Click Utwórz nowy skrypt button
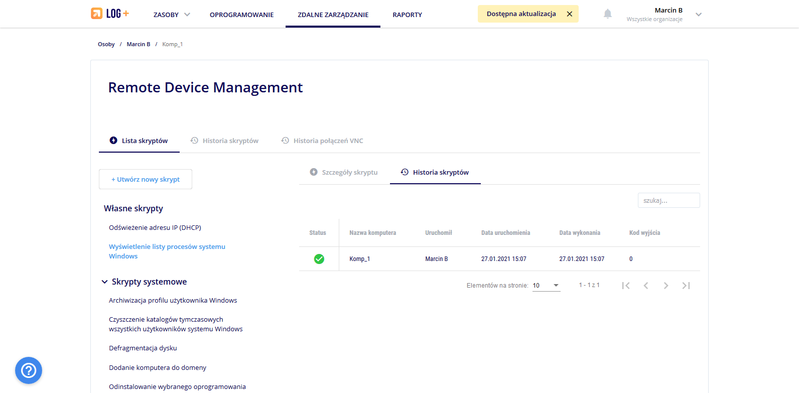The height and width of the screenshot is (393, 799). click(146, 179)
